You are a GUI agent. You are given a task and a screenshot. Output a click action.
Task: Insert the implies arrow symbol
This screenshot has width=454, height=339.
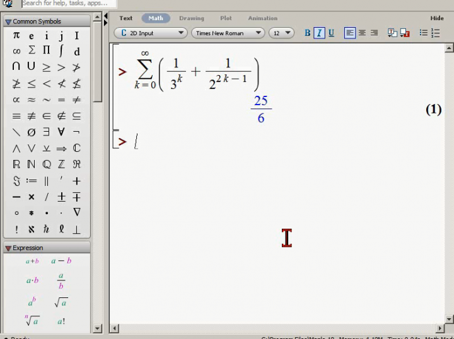[61, 149]
